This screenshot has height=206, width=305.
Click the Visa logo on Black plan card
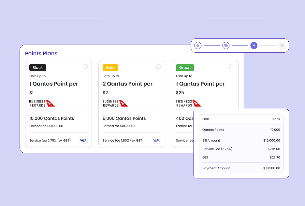[83, 141]
